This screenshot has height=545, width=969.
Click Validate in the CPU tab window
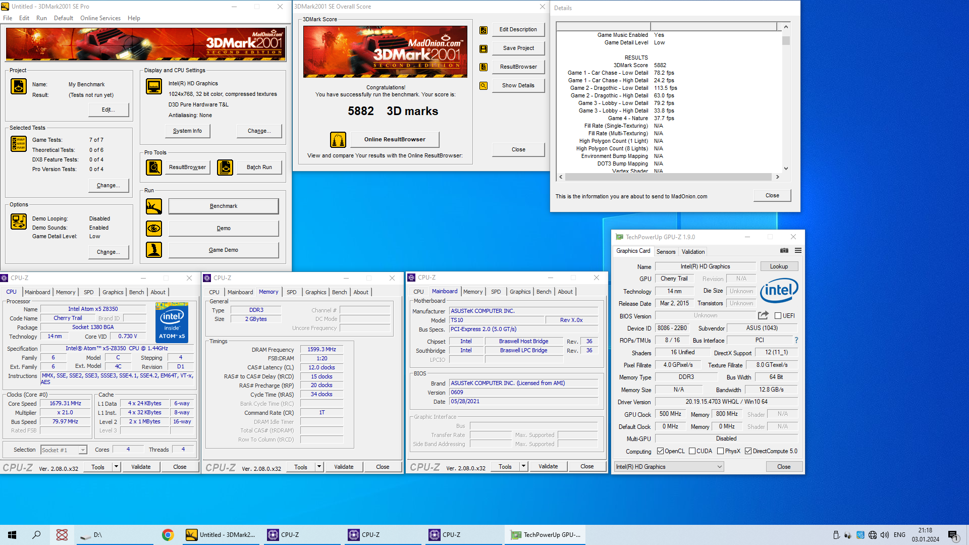[x=141, y=467]
